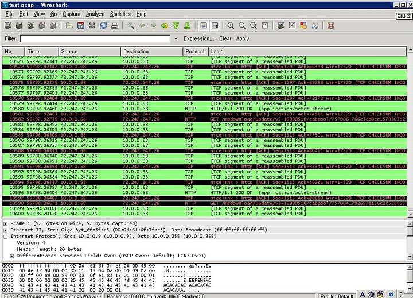Click the Clear filter button
Image resolution: width=413 pixels, height=298 pixels.
coord(225,39)
